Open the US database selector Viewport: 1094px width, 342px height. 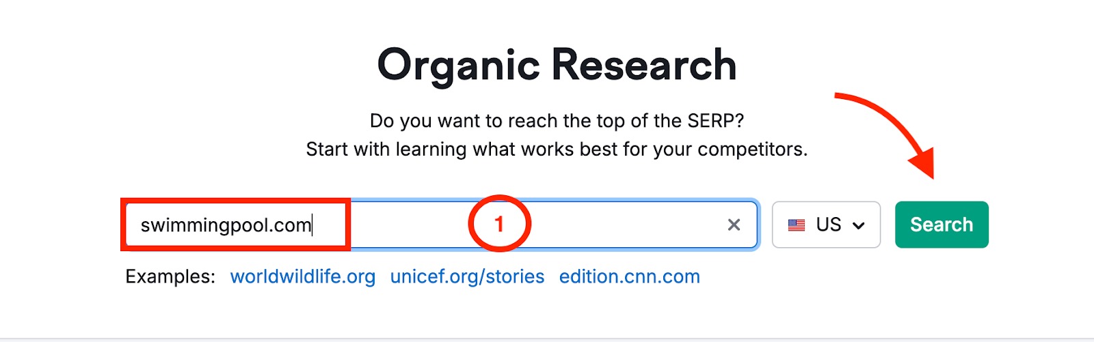click(x=826, y=225)
